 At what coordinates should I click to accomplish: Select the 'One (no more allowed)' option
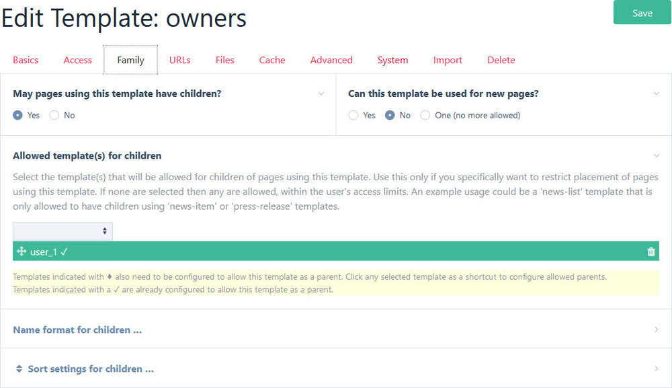(425, 116)
